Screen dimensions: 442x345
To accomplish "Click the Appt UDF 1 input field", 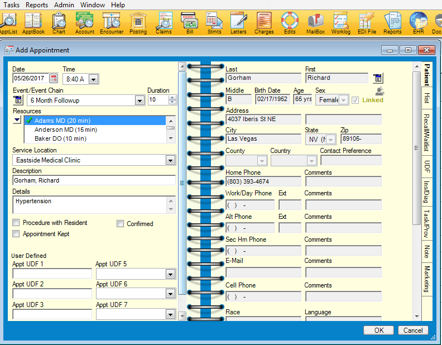I will [x=52, y=274].
